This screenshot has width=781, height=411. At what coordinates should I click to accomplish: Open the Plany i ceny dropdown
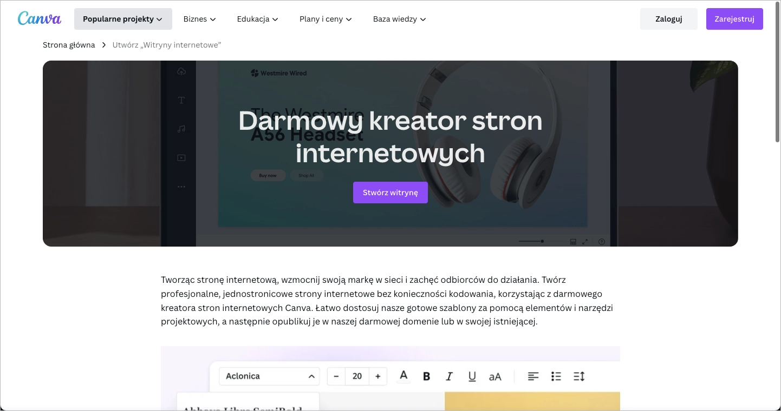pos(325,18)
